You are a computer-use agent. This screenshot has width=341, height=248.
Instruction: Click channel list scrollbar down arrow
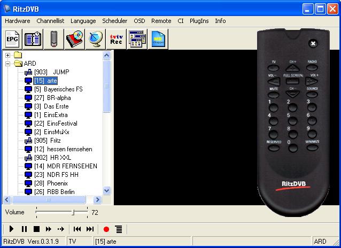106,191
